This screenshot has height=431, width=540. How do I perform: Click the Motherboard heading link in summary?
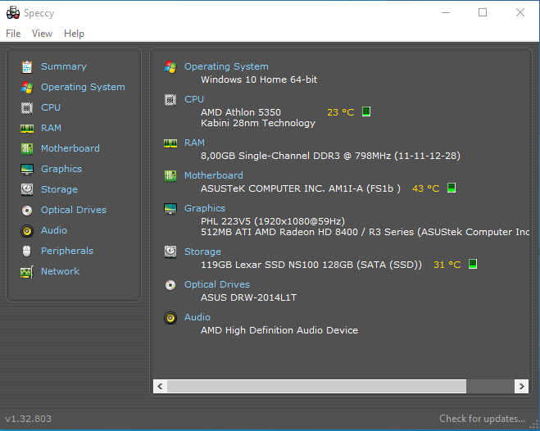tap(214, 175)
